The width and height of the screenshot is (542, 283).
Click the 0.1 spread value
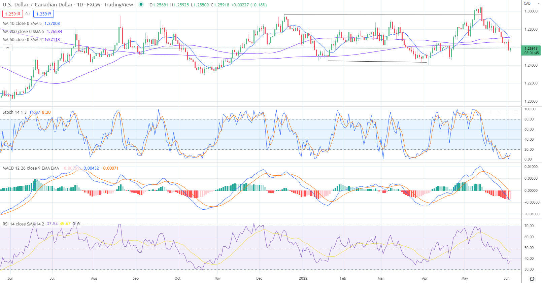coord(28,14)
